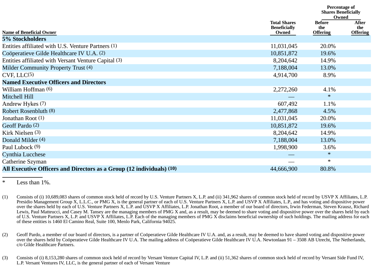The image size is (374, 269).
Task: Select "Entities affiliated with U.S. Venture Partners" row name
Action: tap(56, 46)
